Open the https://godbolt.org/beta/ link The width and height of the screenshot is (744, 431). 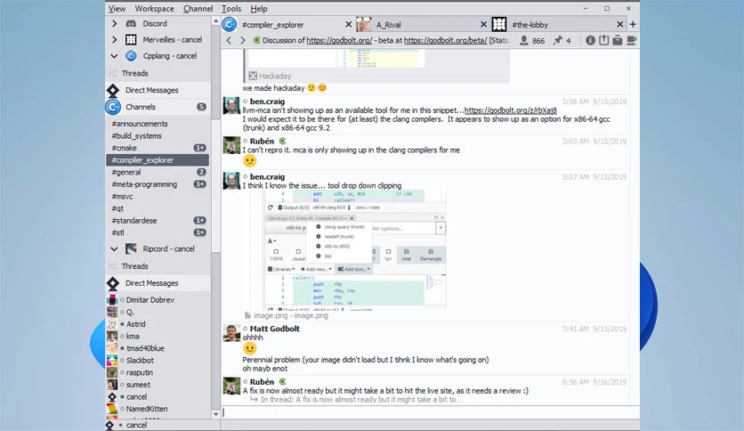point(445,40)
